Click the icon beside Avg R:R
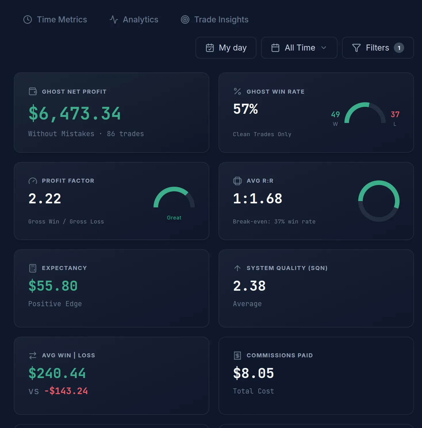The width and height of the screenshot is (422, 428). 237,181
